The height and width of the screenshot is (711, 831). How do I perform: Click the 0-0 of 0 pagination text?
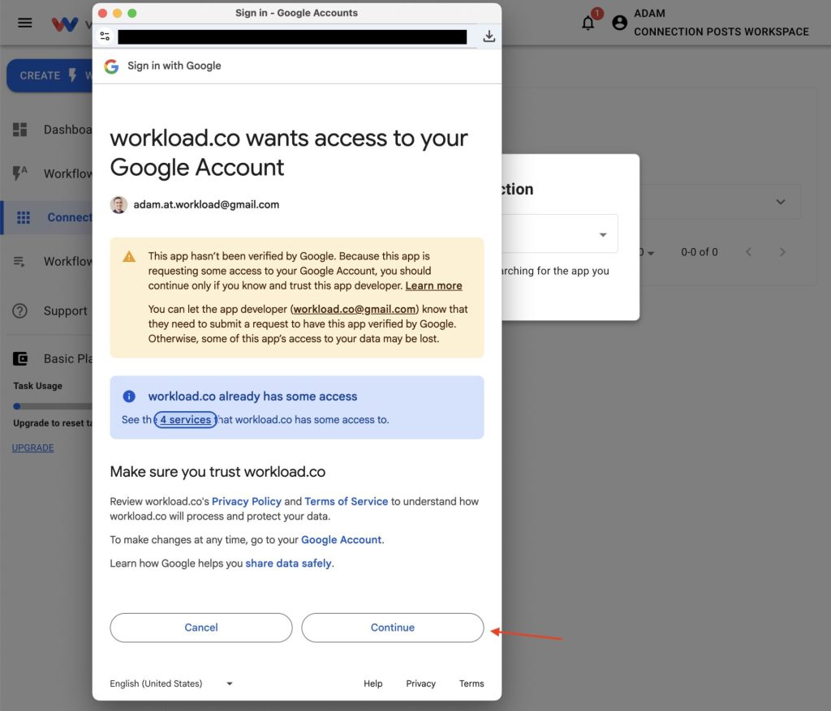point(699,252)
